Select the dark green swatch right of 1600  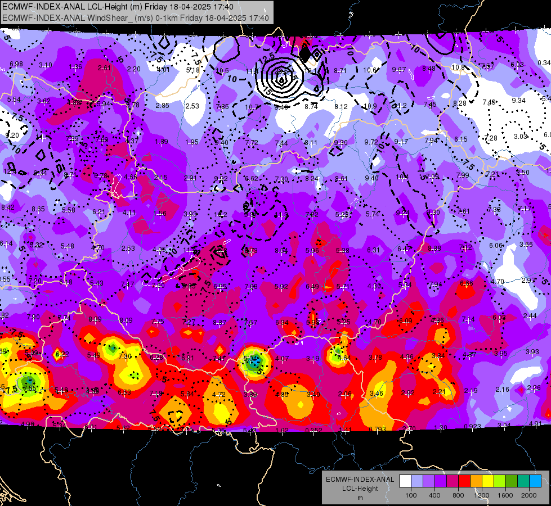pyautogui.click(x=511, y=481)
